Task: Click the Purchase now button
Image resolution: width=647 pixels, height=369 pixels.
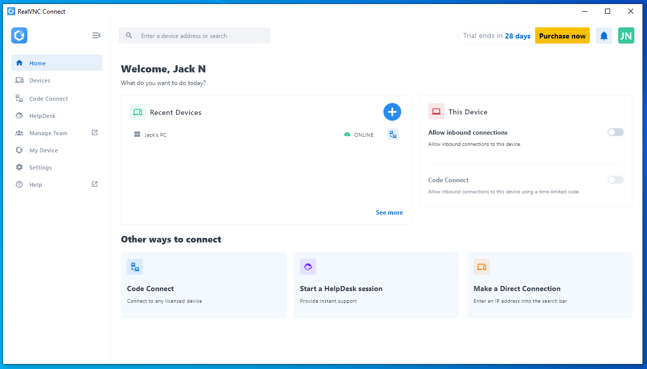Action: click(x=563, y=35)
